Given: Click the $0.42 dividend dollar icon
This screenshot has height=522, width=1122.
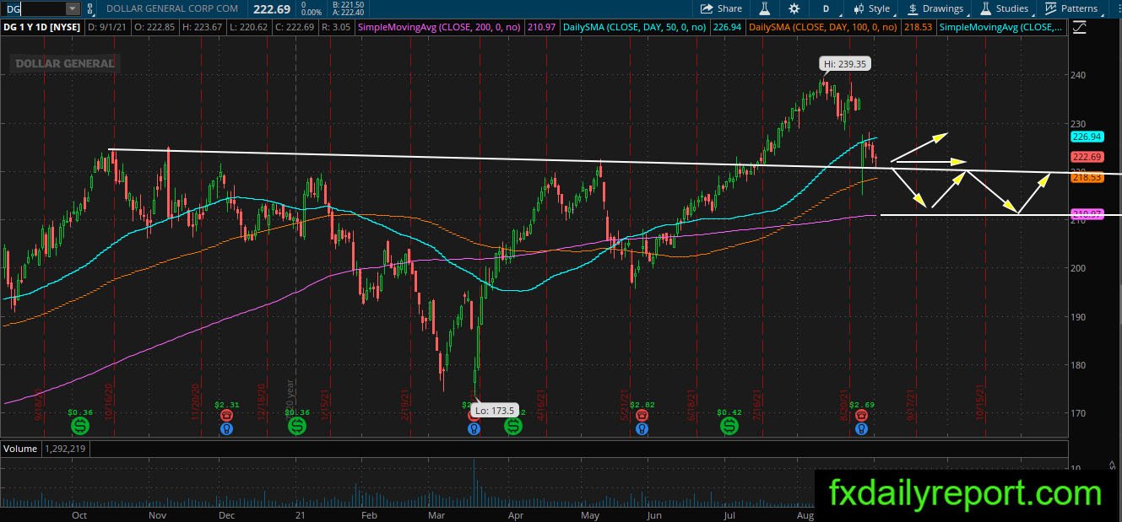Looking at the screenshot, I should click(729, 427).
